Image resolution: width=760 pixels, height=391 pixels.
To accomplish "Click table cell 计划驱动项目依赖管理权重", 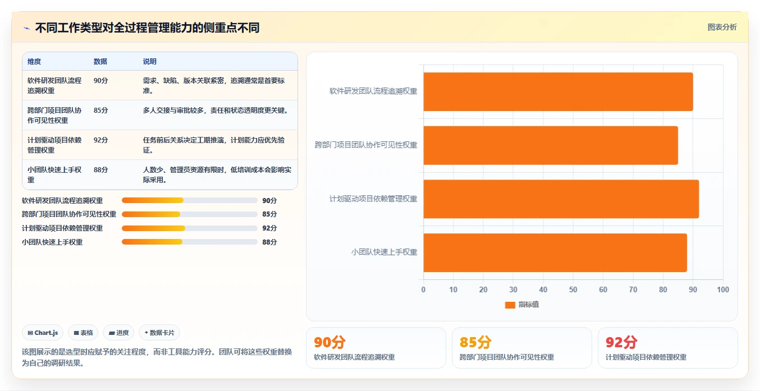I will coord(54,145).
